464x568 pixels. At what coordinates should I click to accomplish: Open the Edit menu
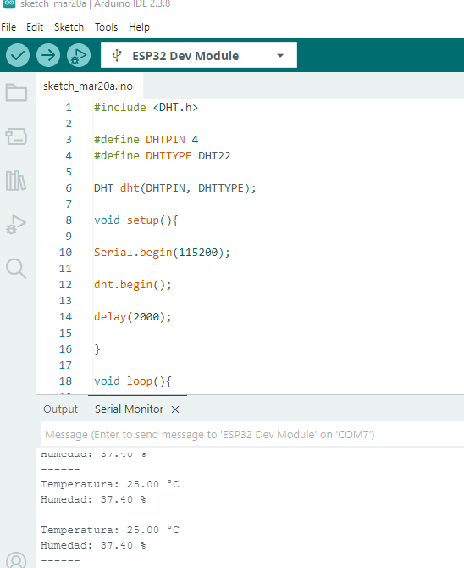(35, 27)
